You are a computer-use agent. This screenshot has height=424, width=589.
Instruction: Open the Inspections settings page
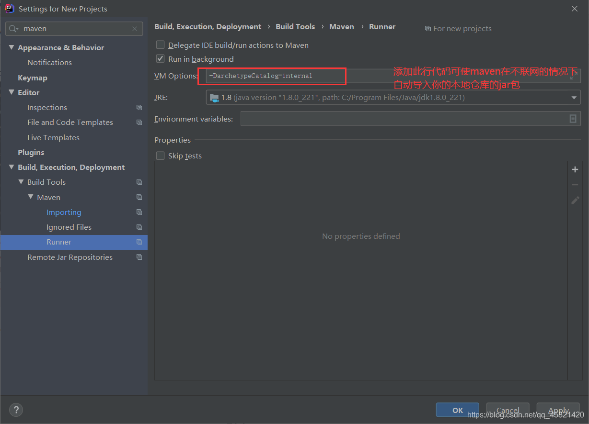coord(47,108)
